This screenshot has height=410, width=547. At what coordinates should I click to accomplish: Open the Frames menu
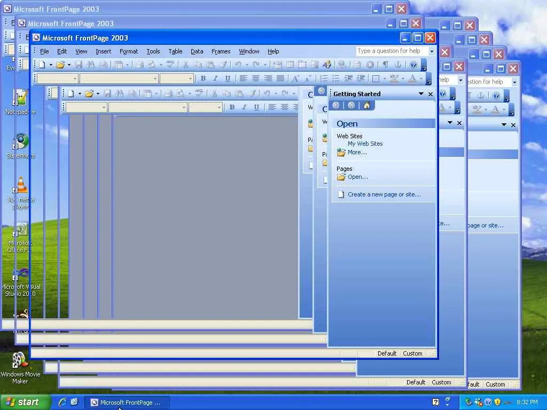click(x=221, y=51)
